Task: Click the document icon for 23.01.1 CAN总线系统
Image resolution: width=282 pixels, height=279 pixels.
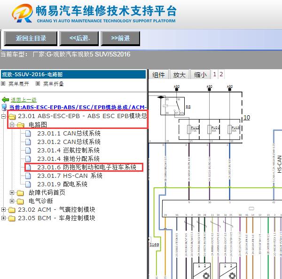Action: (28, 134)
